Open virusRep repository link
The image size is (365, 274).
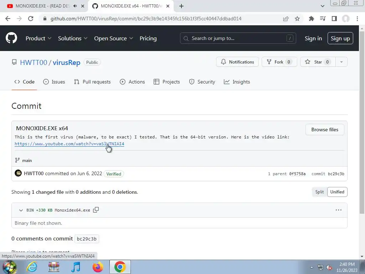(66, 62)
